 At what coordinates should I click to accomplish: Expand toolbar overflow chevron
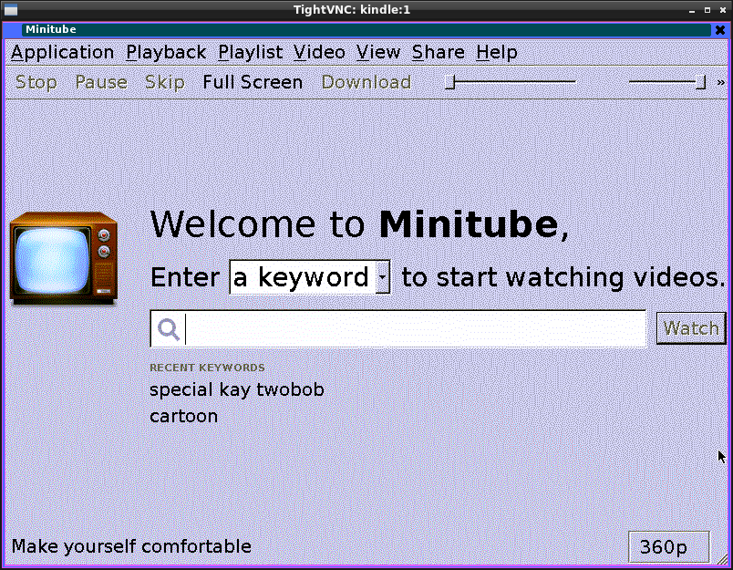tap(721, 83)
